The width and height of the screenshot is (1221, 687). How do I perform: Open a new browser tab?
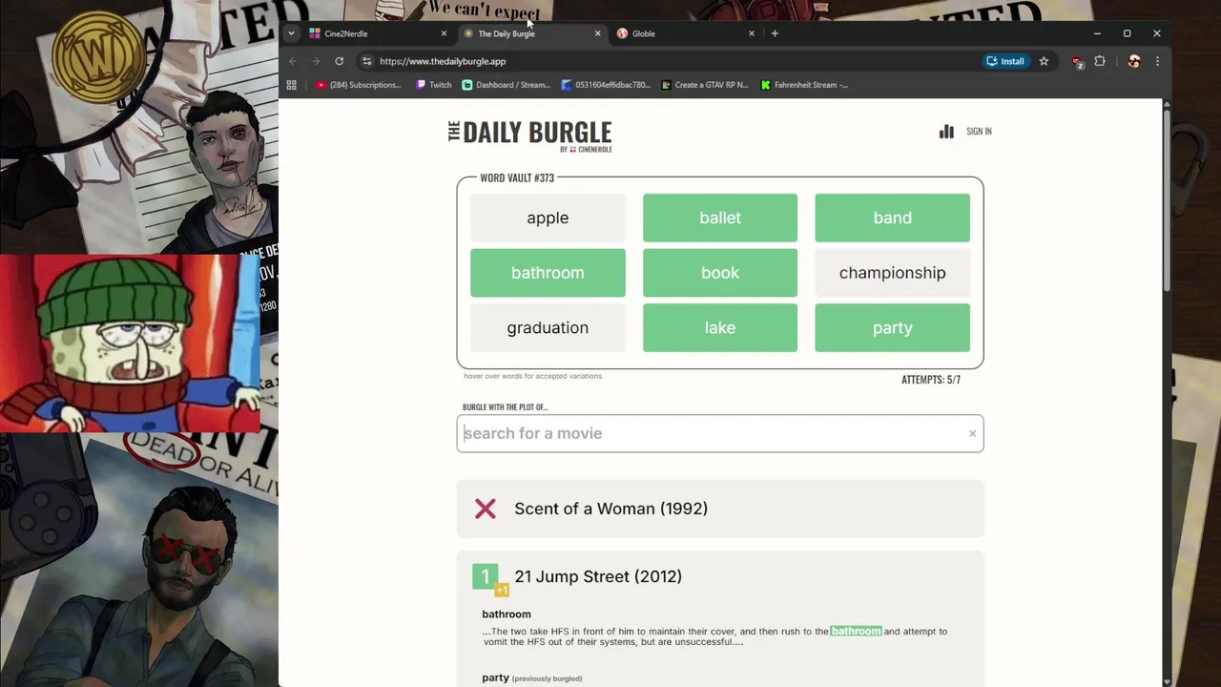click(775, 33)
